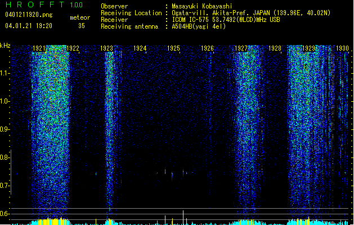Screen dimensions: 354x225
Task: Click the Receiving antenna label
Action: pos(129,26)
